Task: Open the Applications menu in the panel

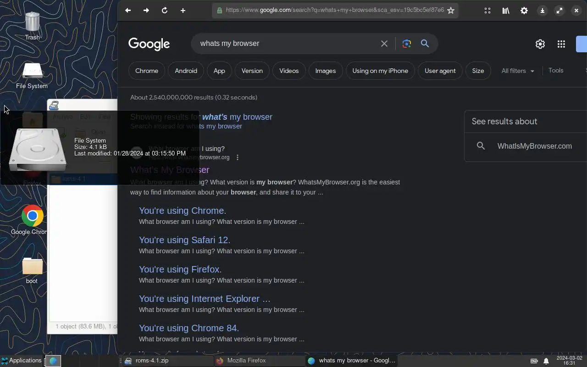Action: pyautogui.click(x=22, y=361)
